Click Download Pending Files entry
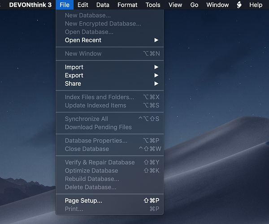Image resolution: width=269 pixels, height=224 pixels. [110, 127]
